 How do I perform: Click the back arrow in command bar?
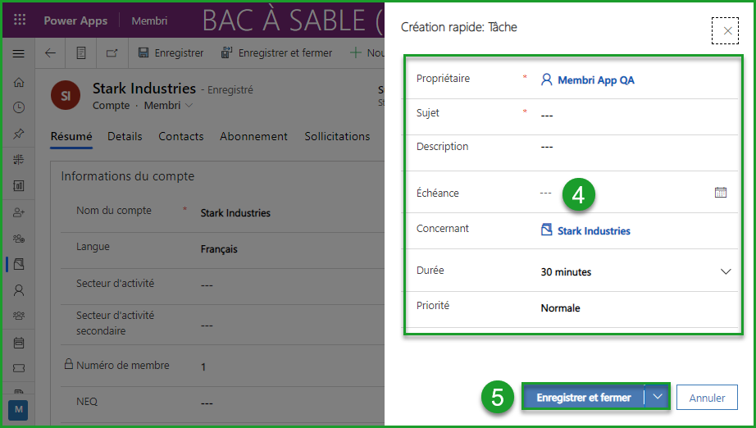point(50,53)
